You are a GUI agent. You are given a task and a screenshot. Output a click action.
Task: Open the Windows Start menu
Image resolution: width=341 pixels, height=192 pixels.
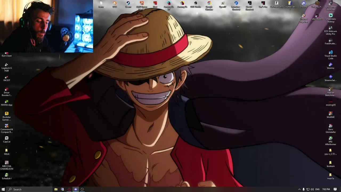coord(3,189)
